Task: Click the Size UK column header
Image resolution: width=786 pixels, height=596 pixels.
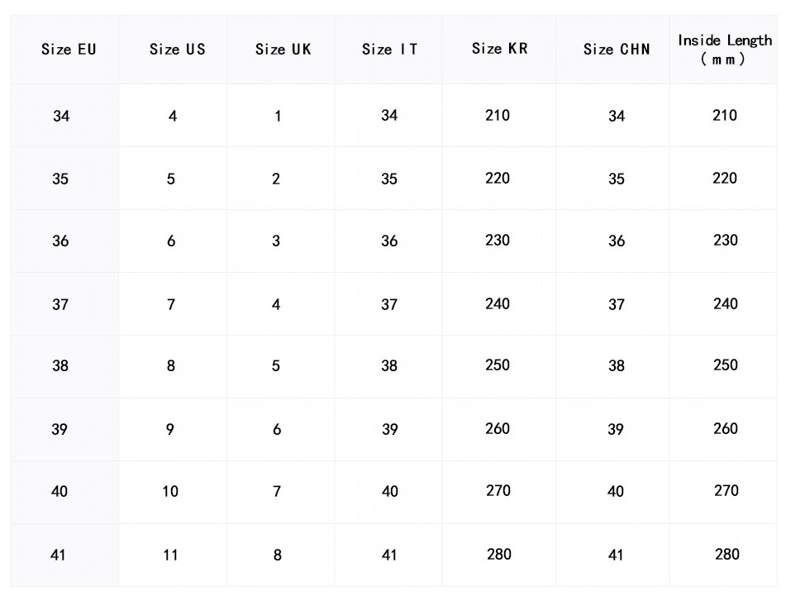Action: pos(283,50)
